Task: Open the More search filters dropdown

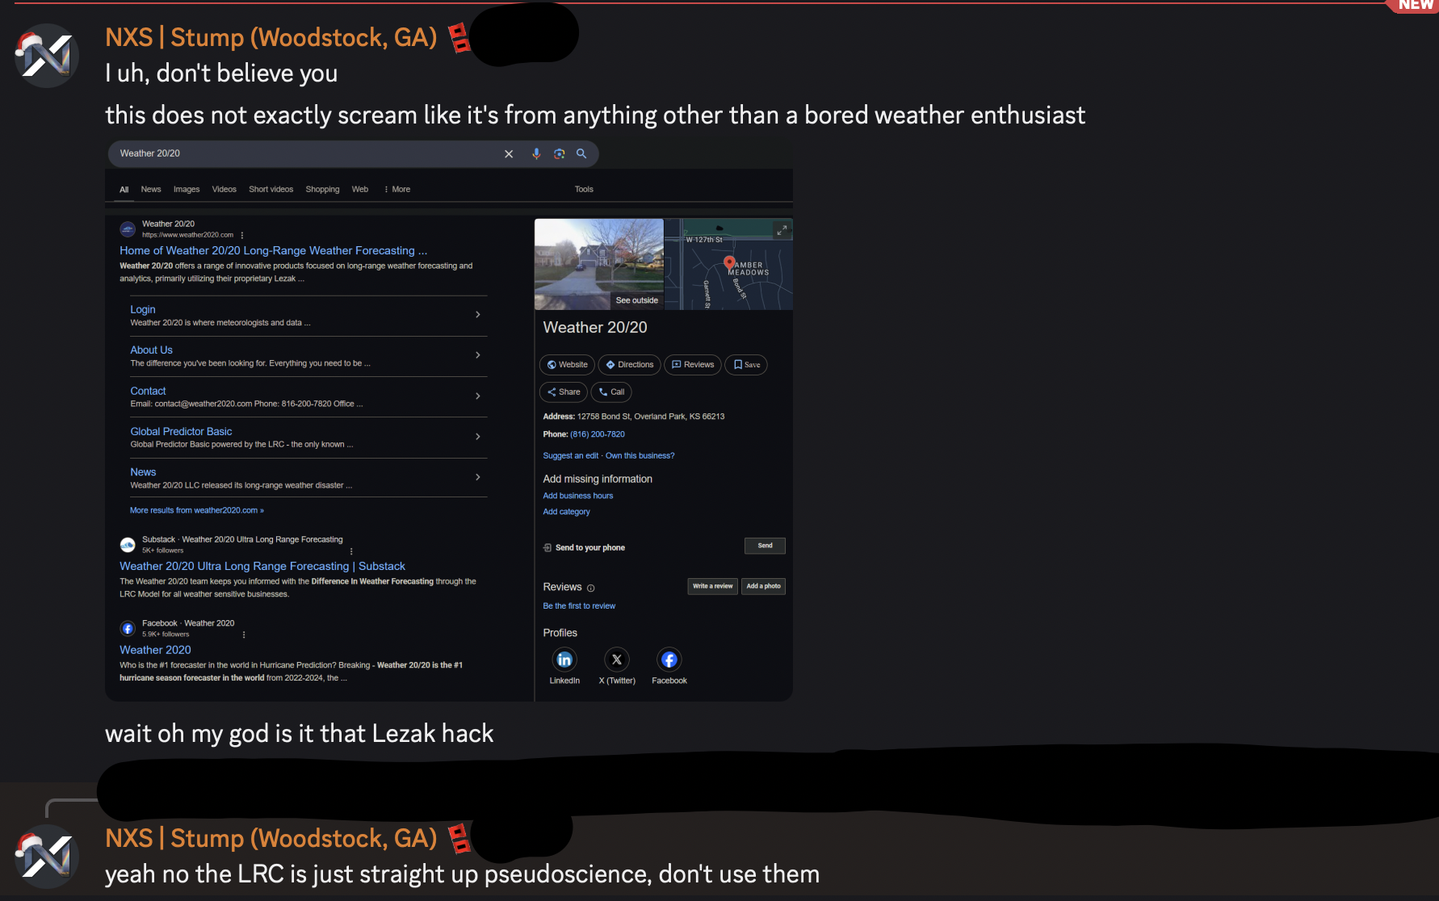Action: (397, 190)
